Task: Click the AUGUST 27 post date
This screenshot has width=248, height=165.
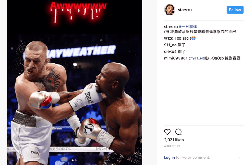Action: [172, 146]
